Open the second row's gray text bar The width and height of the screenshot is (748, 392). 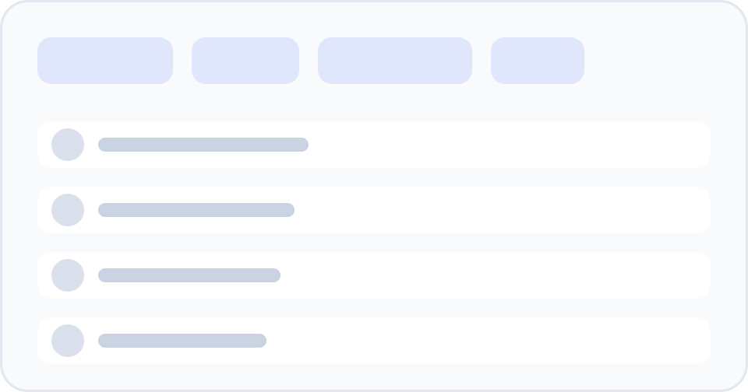pos(196,210)
